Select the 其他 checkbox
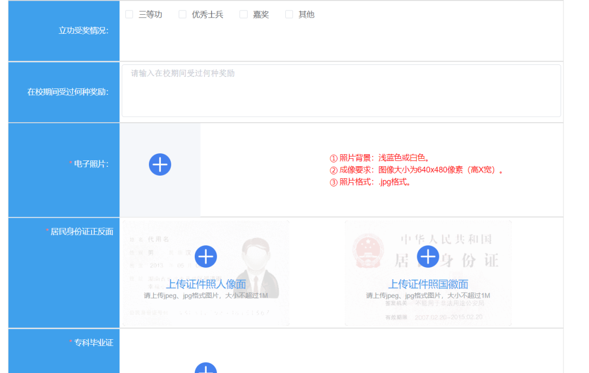This screenshot has width=589, height=373. pyautogui.click(x=289, y=14)
